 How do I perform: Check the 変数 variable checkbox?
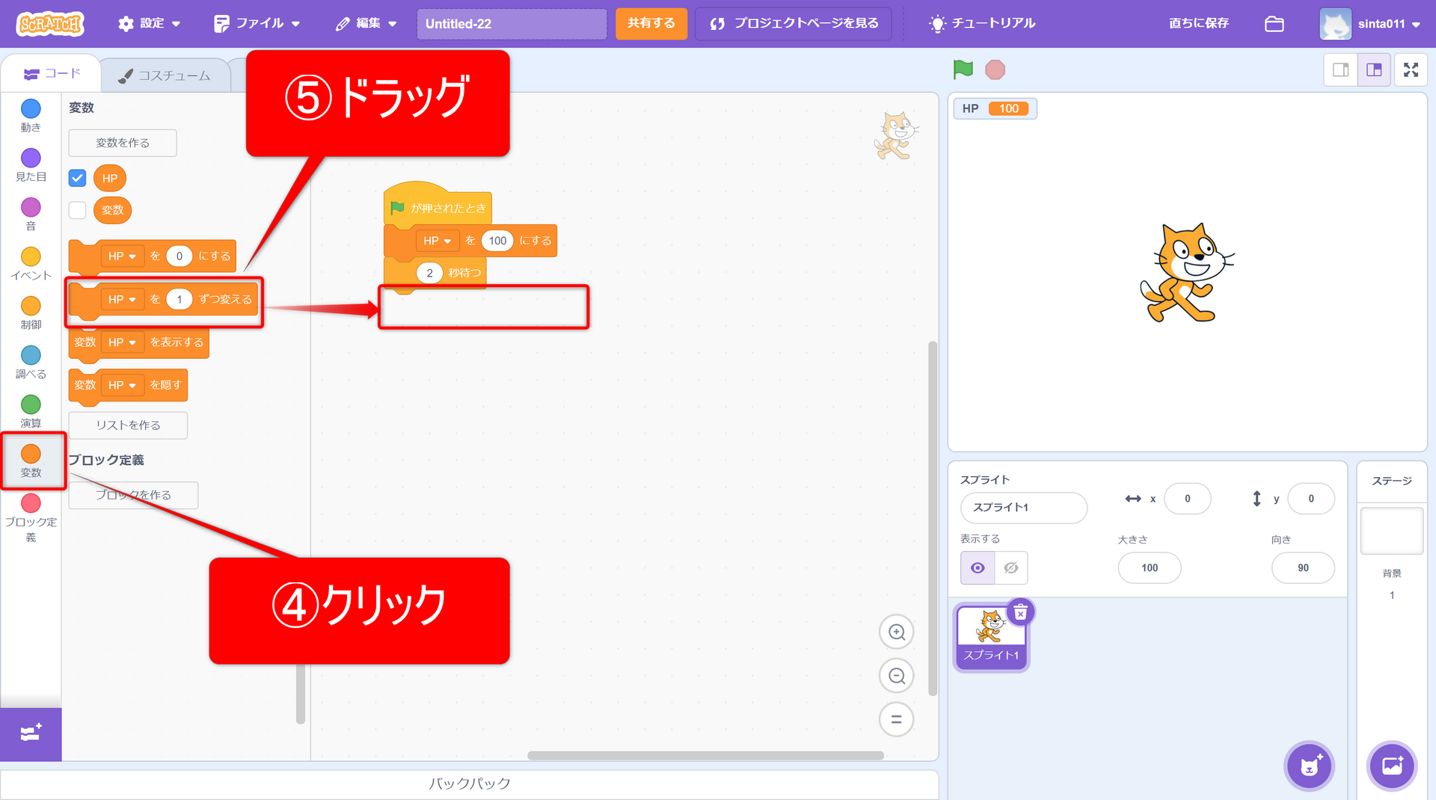[78, 210]
